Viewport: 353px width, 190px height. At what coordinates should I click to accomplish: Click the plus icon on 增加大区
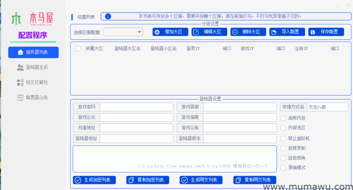point(157,32)
